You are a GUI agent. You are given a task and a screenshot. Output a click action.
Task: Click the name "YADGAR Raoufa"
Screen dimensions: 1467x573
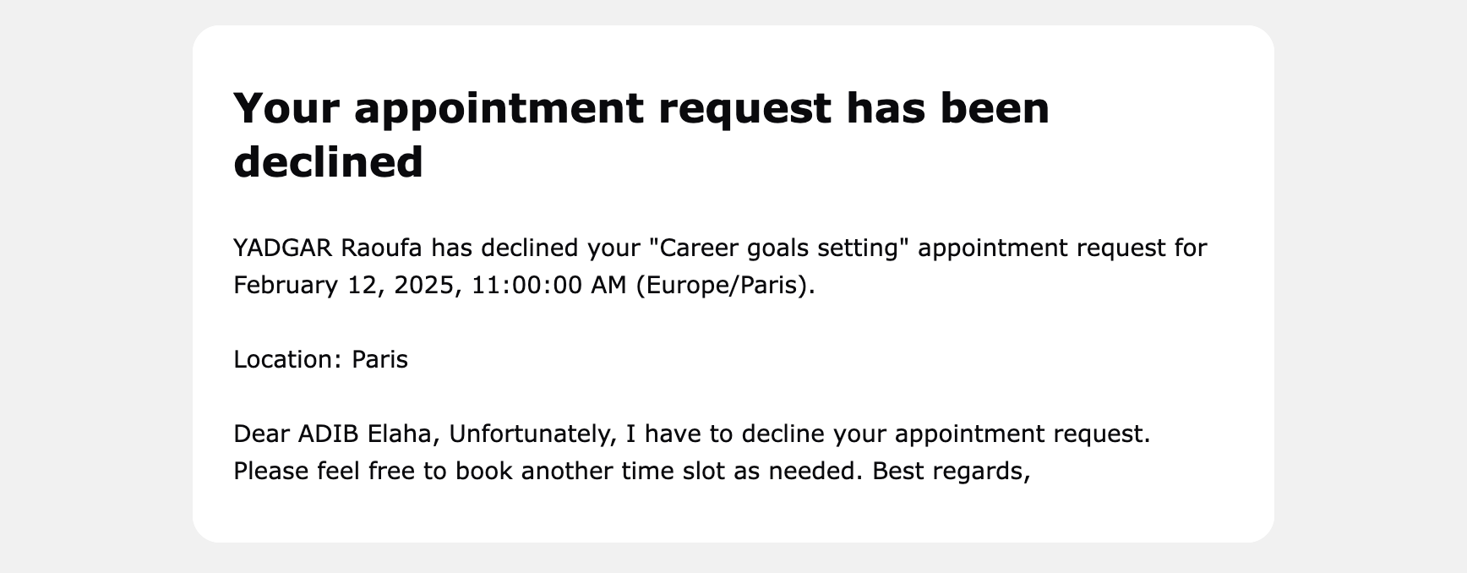click(x=328, y=248)
